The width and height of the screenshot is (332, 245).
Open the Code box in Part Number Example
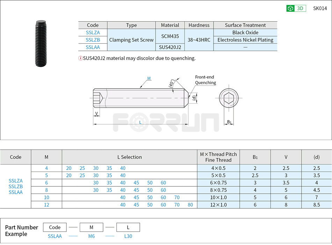(55, 227)
